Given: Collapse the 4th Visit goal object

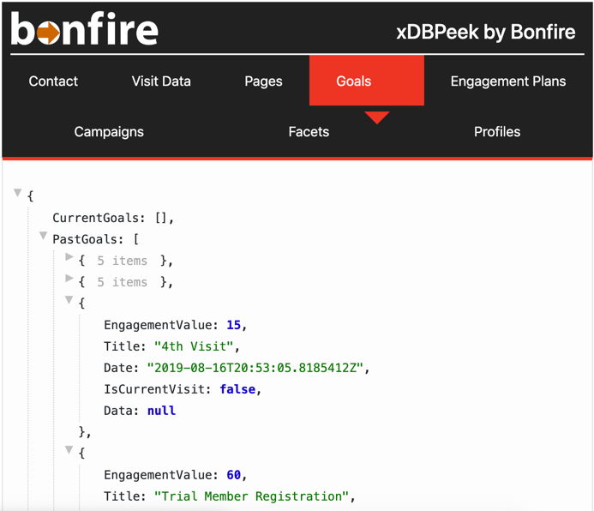Looking at the screenshot, I should [x=69, y=300].
